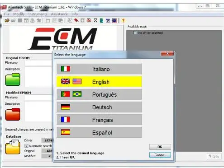Screen dimensions: 224x168
Task: Click the red tag toolbar icon
Action: (76, 20)
